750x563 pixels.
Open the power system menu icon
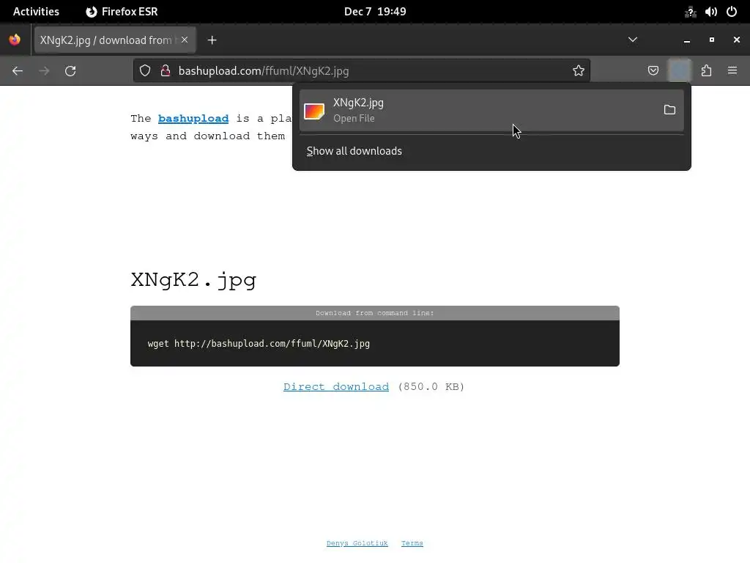pos(732,12)
